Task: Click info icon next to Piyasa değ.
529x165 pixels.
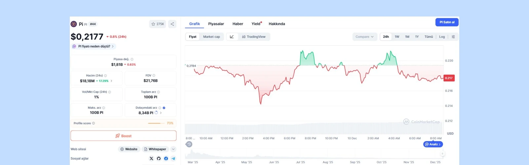Action: [x=132, y=59]
